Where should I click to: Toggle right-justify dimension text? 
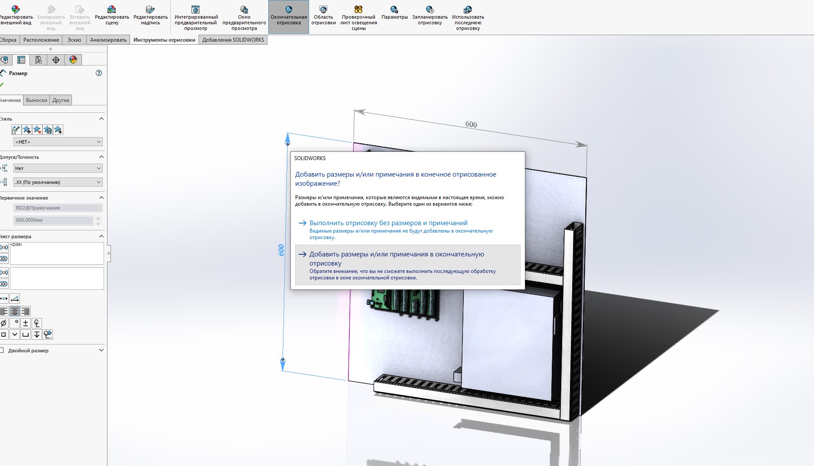26,311
